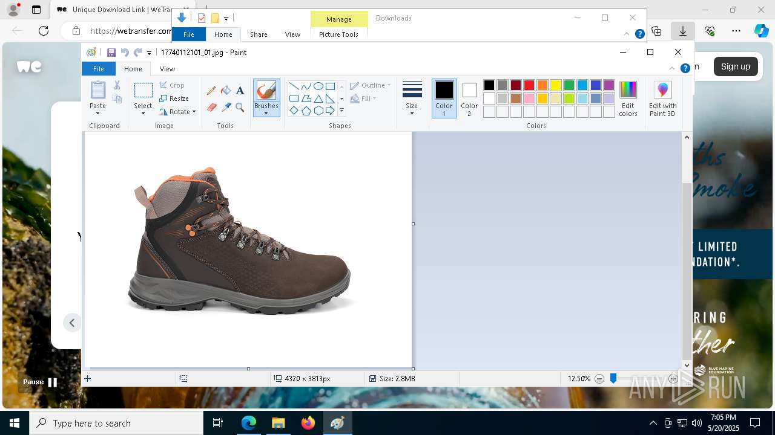This screenshot has height=435, width=775.
Task: Move the zoom slider thumb
Action: pos(613,379)
